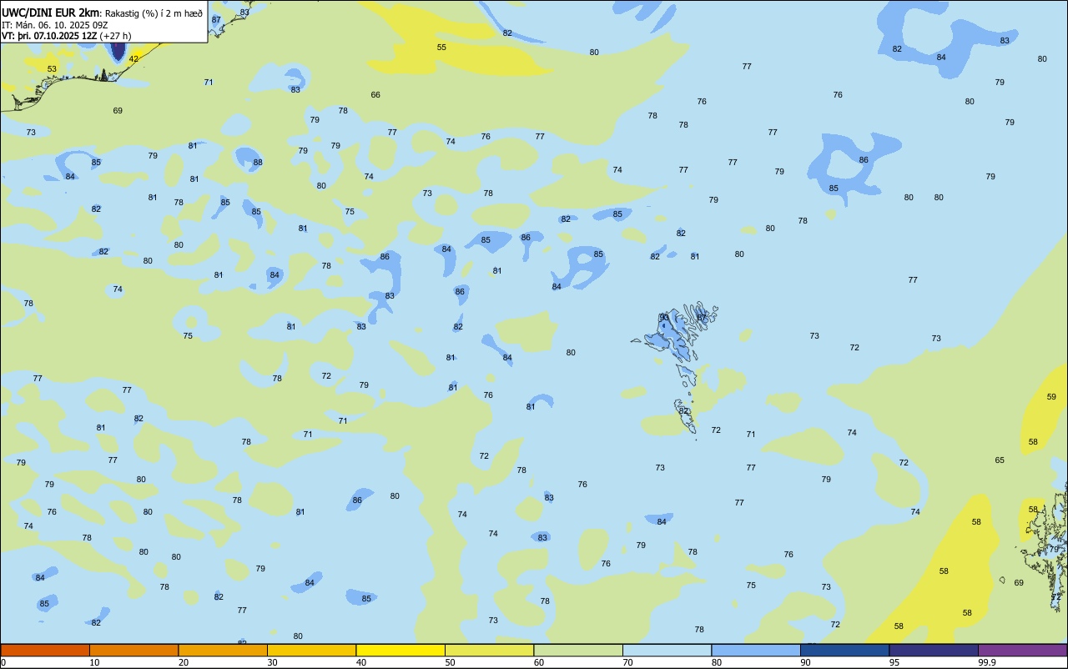This screenshot has width=1068, height=669.
Task: Pick the 60–70 light green legend swatch
Action: [578, 650]
